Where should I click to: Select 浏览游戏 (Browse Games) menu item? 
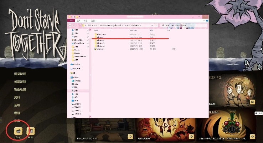coord(20,74)
